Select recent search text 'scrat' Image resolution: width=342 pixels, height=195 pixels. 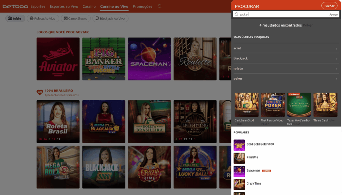pyautogui.click(x=237, y=48)
